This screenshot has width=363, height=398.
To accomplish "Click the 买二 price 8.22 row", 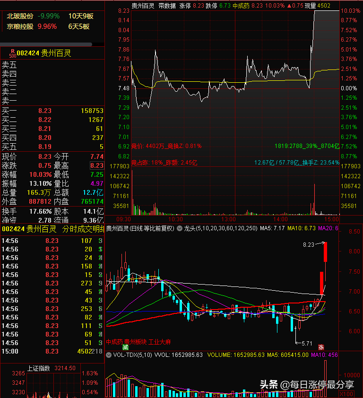I will pos(52,120).
